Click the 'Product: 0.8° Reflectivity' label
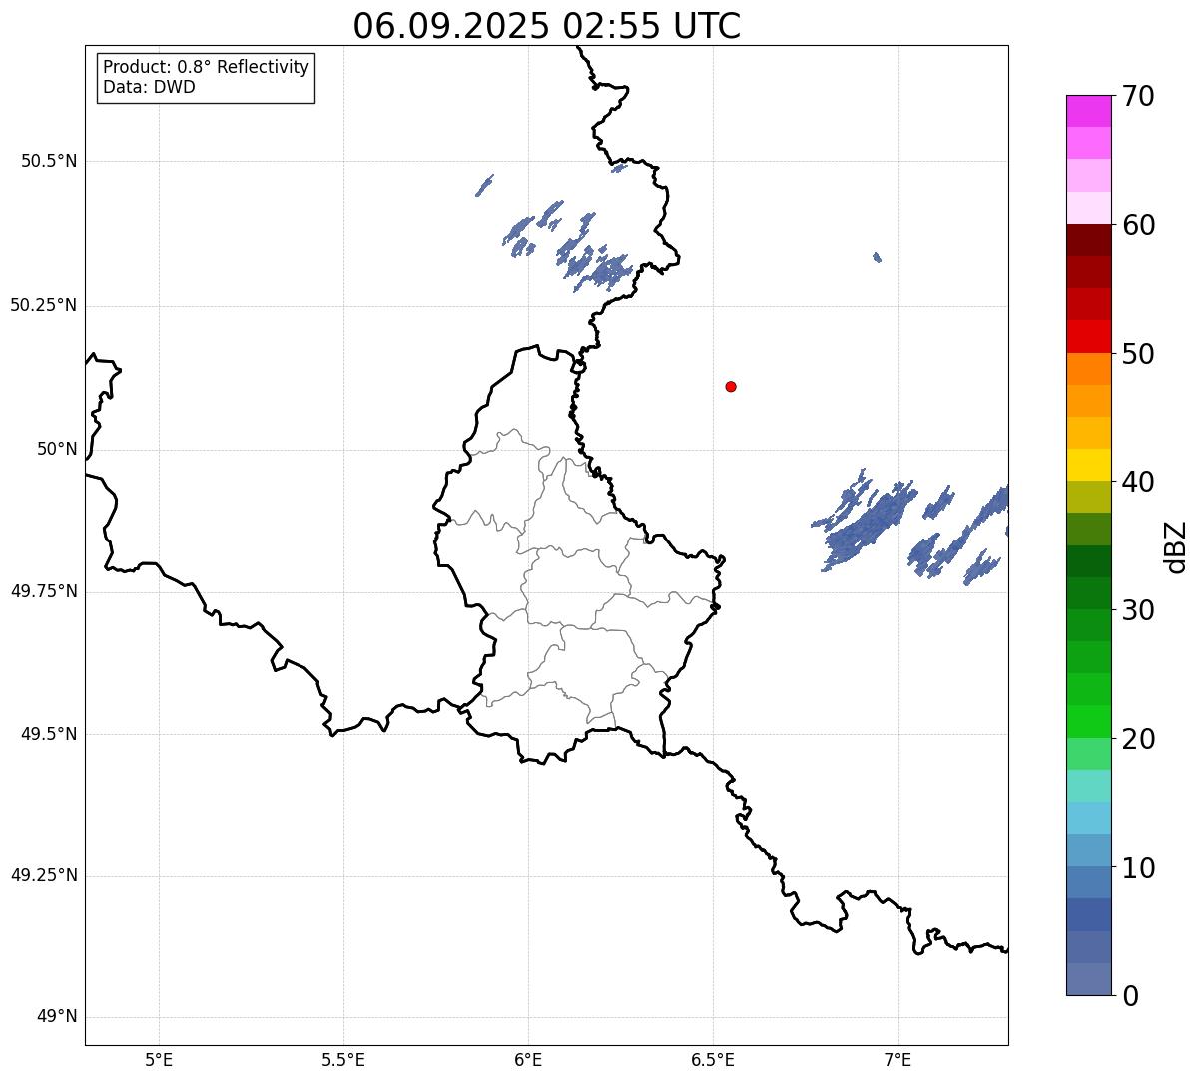Screen dimensions: 1200x1080 207,67
